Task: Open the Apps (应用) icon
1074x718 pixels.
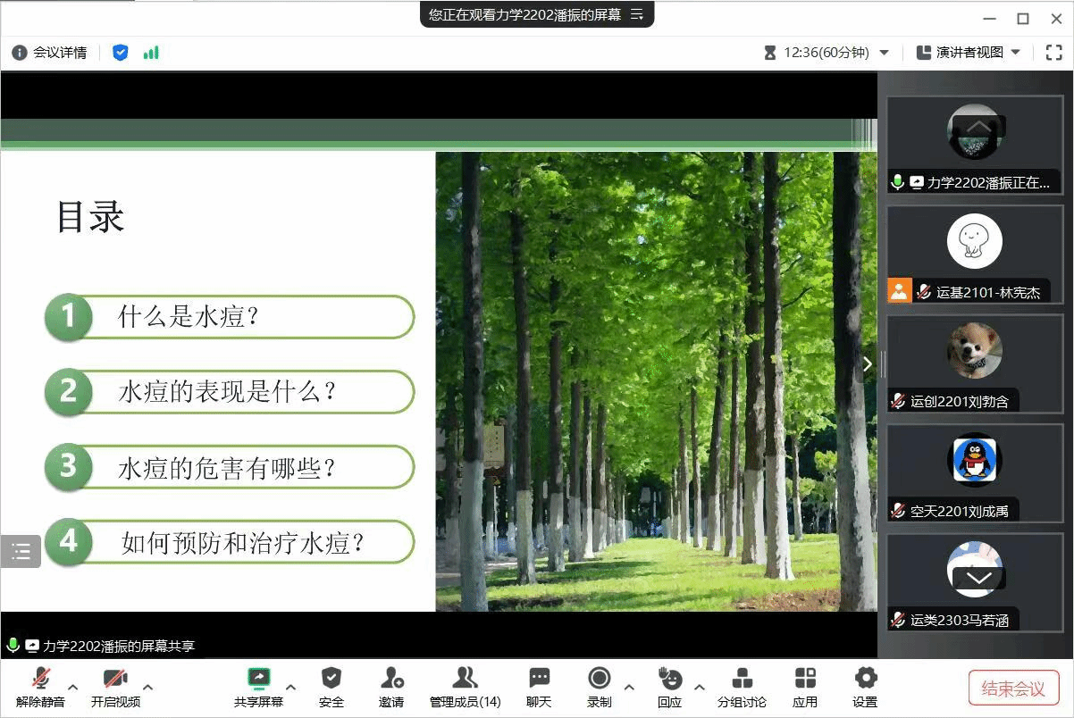Action: (805, 679)
